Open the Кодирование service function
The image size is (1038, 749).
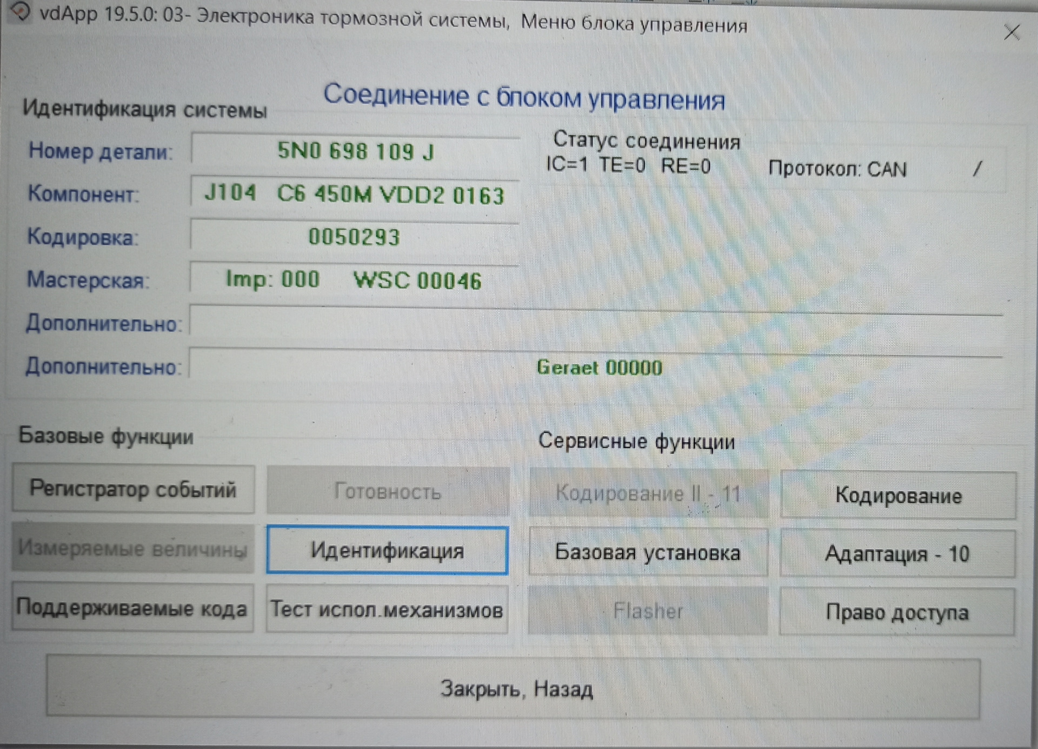[x=898, y=495]
